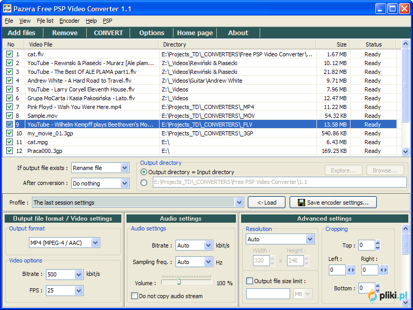Uncheck the Sample.mov file checkbox
The image size is (413, 310).
9,116
